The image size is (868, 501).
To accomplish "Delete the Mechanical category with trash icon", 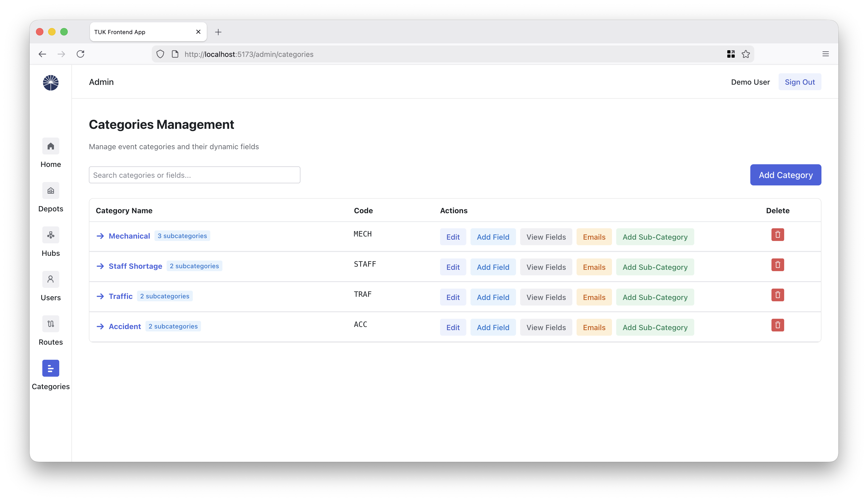I will click(x=777, y=235).
